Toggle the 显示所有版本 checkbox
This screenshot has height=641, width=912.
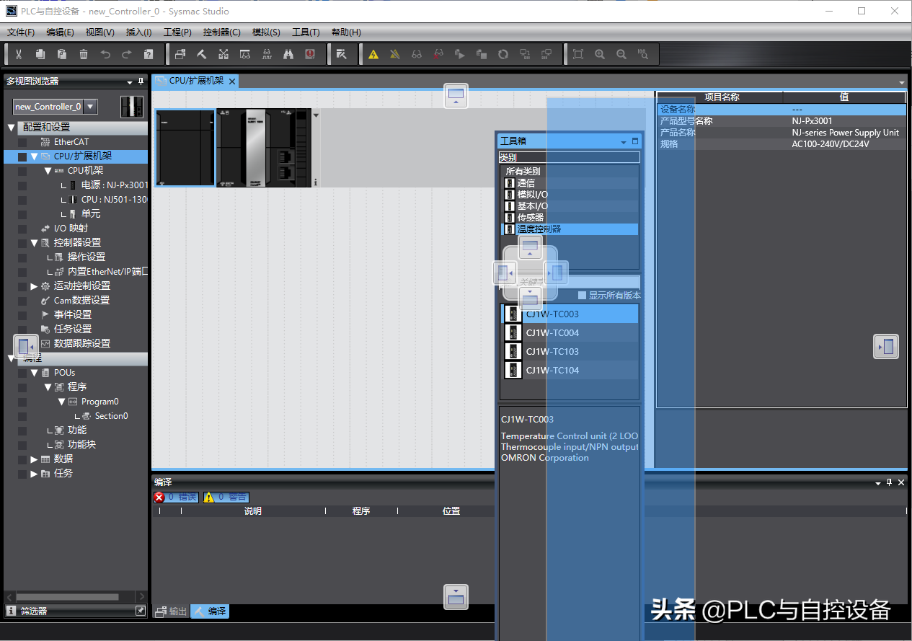tap(583, 296)
